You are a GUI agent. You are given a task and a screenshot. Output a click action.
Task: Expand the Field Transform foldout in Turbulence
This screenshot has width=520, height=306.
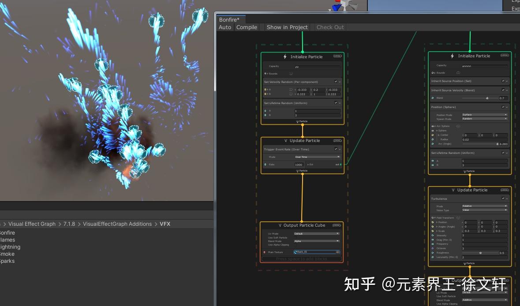(x=434, y=218)
